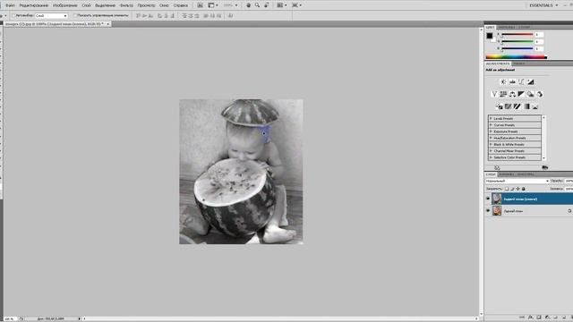573x322 pixels.
Task: Add a Photo Filter adjustment
Action: coord(530,94)
